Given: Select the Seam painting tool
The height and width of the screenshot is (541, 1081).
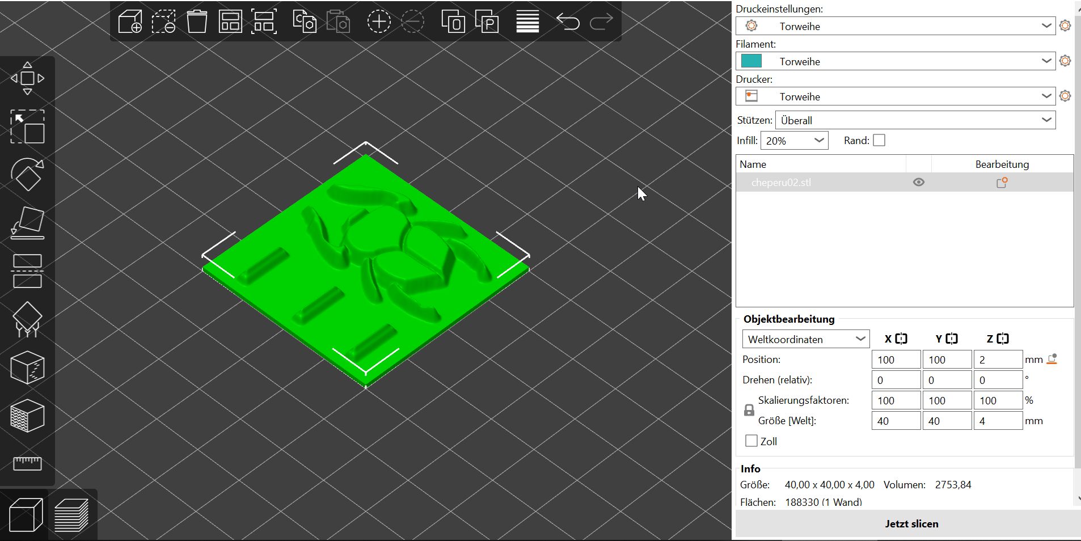Looking at the screenshot, I should [x=27, y=367].
